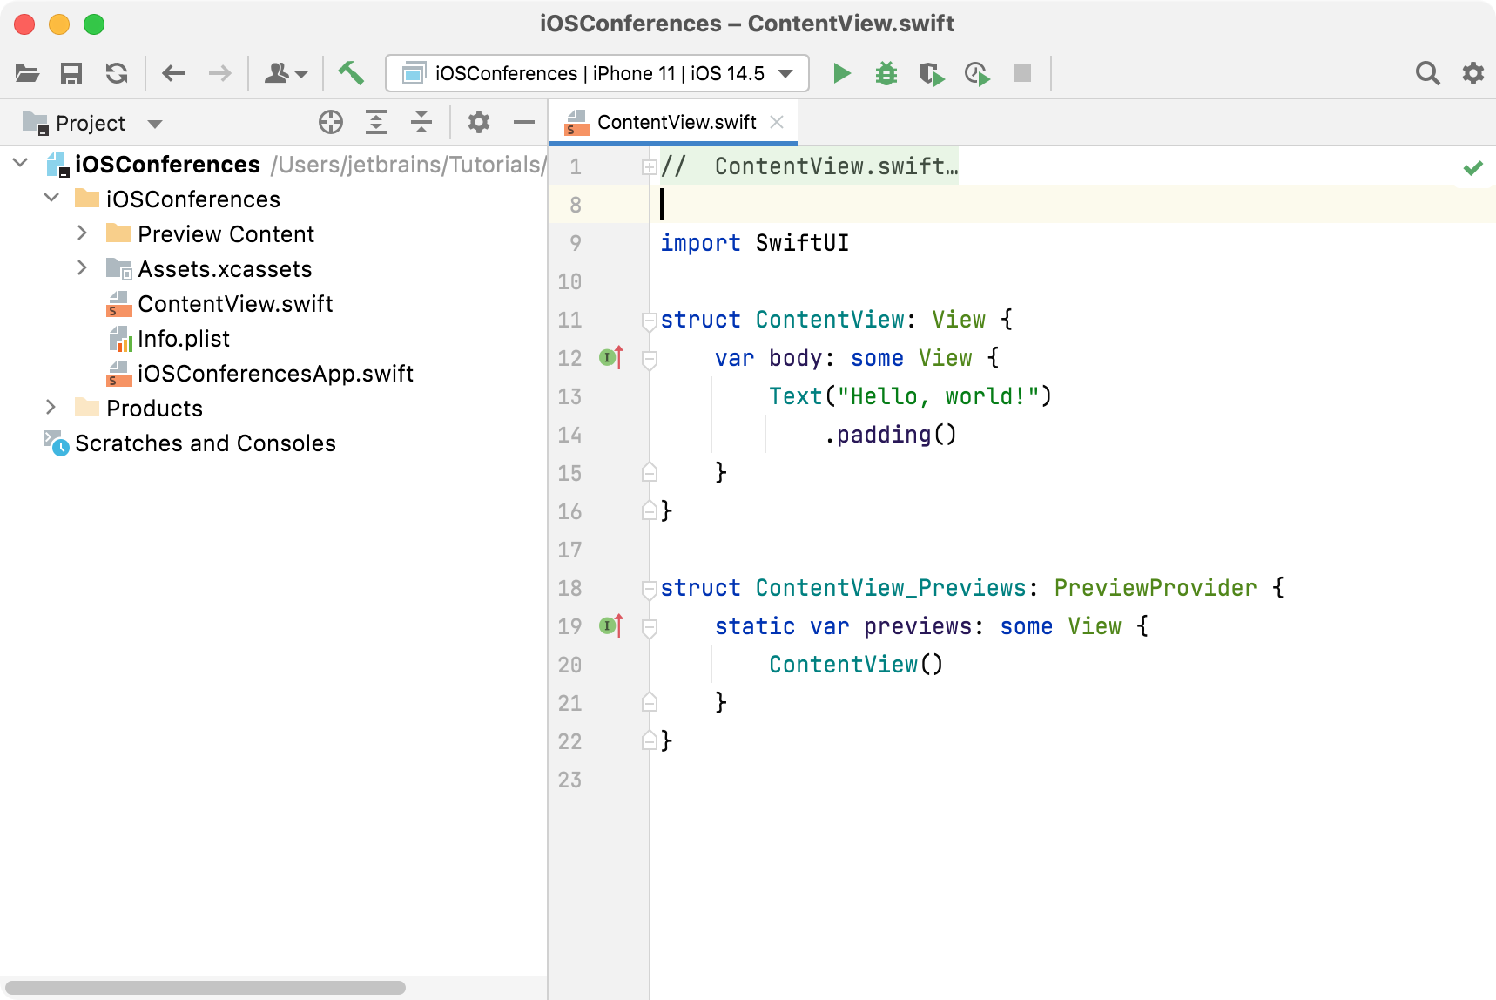The image size is (1496, 1000).
Task: Expand the Preview Content folder
Action: click(x=83, y=233)
